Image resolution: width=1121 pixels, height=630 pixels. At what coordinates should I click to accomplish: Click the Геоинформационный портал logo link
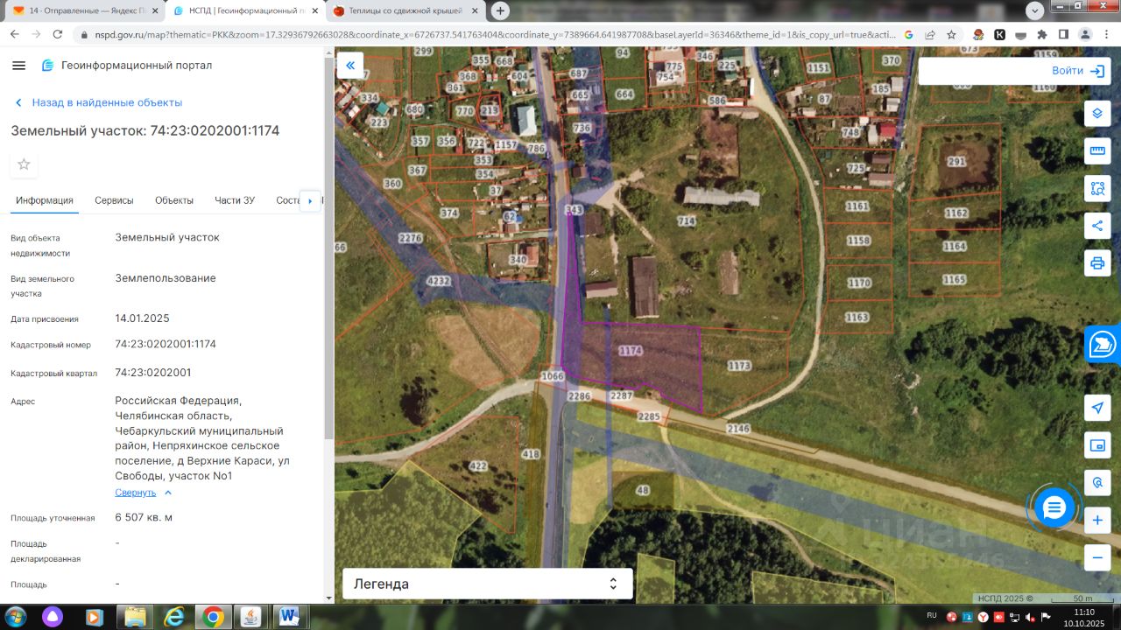point(126,66)
